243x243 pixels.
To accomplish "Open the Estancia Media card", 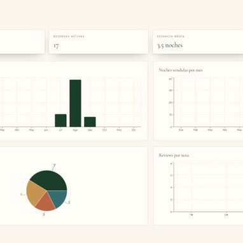I will (x=198, y=42).
